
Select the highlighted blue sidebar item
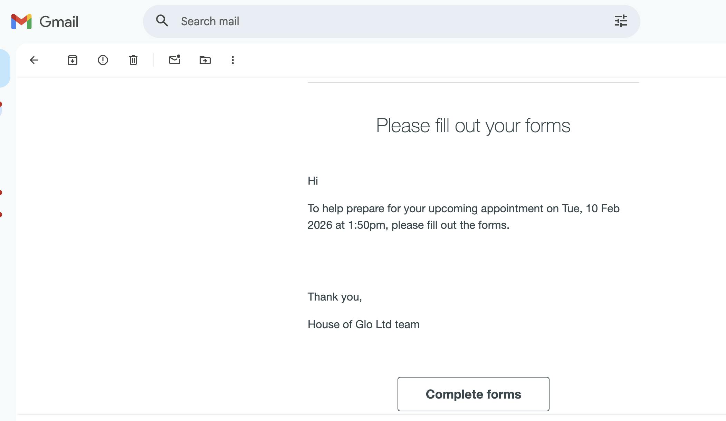click(x=4, y=68)
